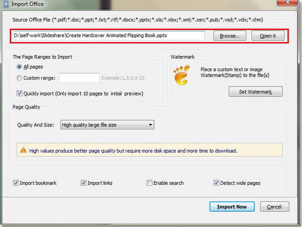Start importing with Import Now
The width and height of the screenshot is (302, 227).
[232, 207]
